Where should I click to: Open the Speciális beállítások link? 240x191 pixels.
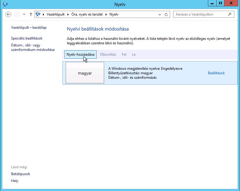pyautogui.click(x=27, y=38)
